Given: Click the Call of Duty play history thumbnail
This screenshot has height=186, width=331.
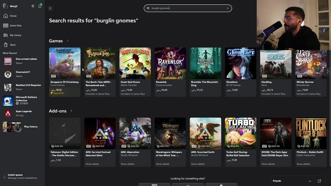Looking at the screenshot, I should 12,127.
